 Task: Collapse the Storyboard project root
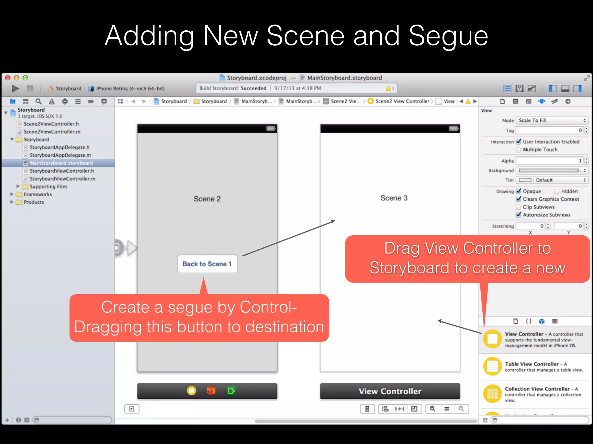(6, 113)
